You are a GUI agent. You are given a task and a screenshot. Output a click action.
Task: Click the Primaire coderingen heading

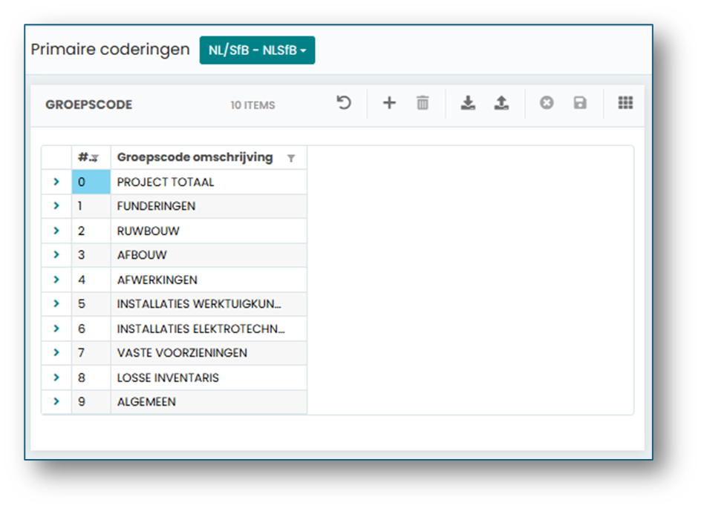click(x=111, y=49)
